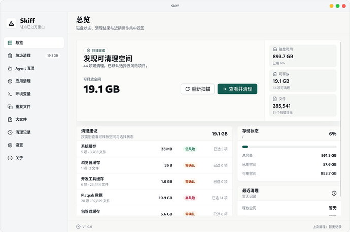This screenshot has width=350, height=232.
Task: Click the V1.0.0 version text
Action: pos(87,227)
